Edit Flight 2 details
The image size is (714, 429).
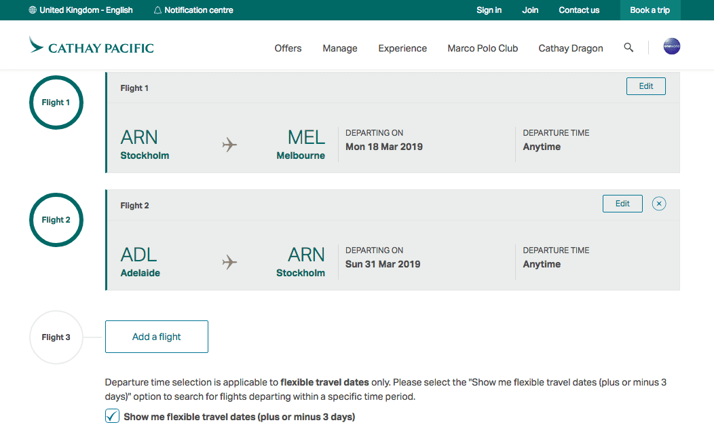pos(622,204)
